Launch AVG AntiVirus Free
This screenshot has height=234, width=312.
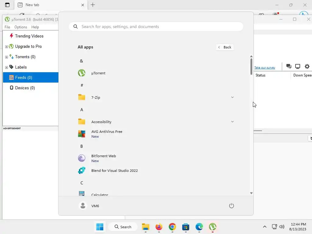tap(156, 134)
